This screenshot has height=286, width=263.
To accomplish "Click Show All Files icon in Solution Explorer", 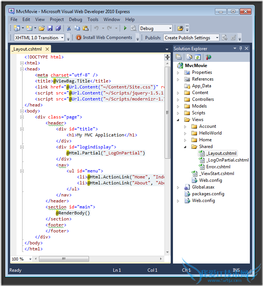I will click(189, 57).
